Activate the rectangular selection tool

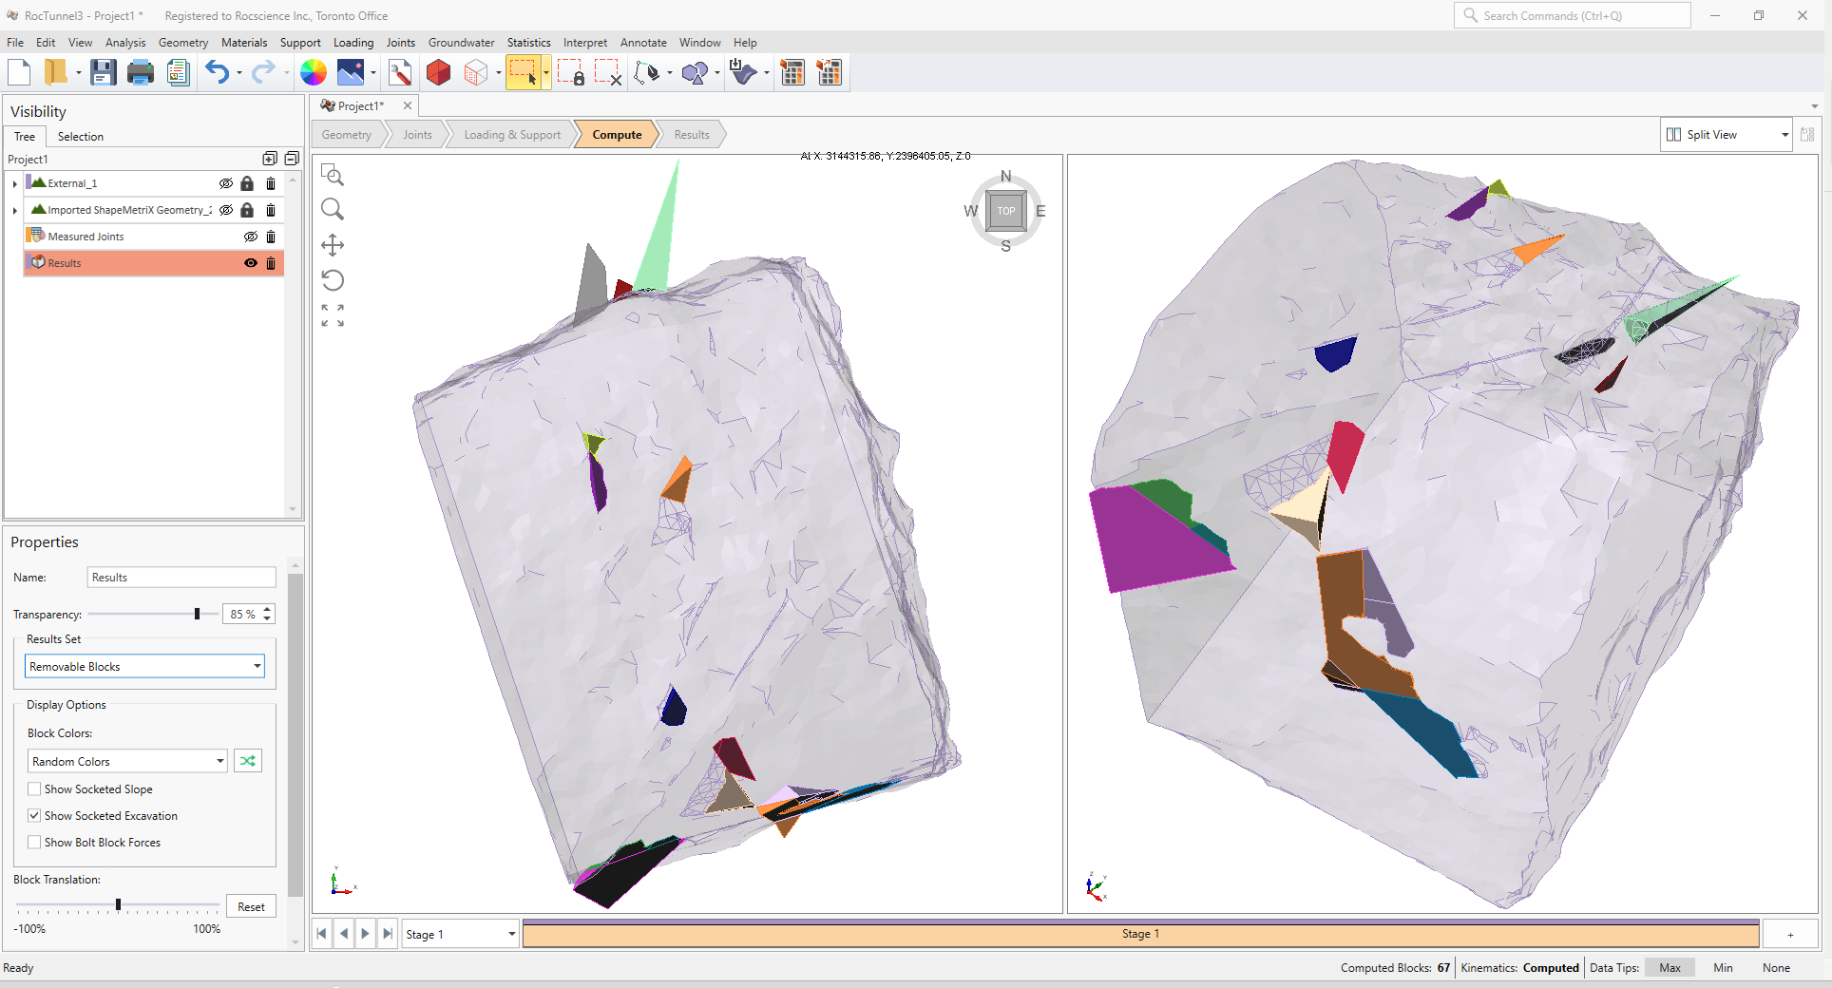click(x=524, y=72)
